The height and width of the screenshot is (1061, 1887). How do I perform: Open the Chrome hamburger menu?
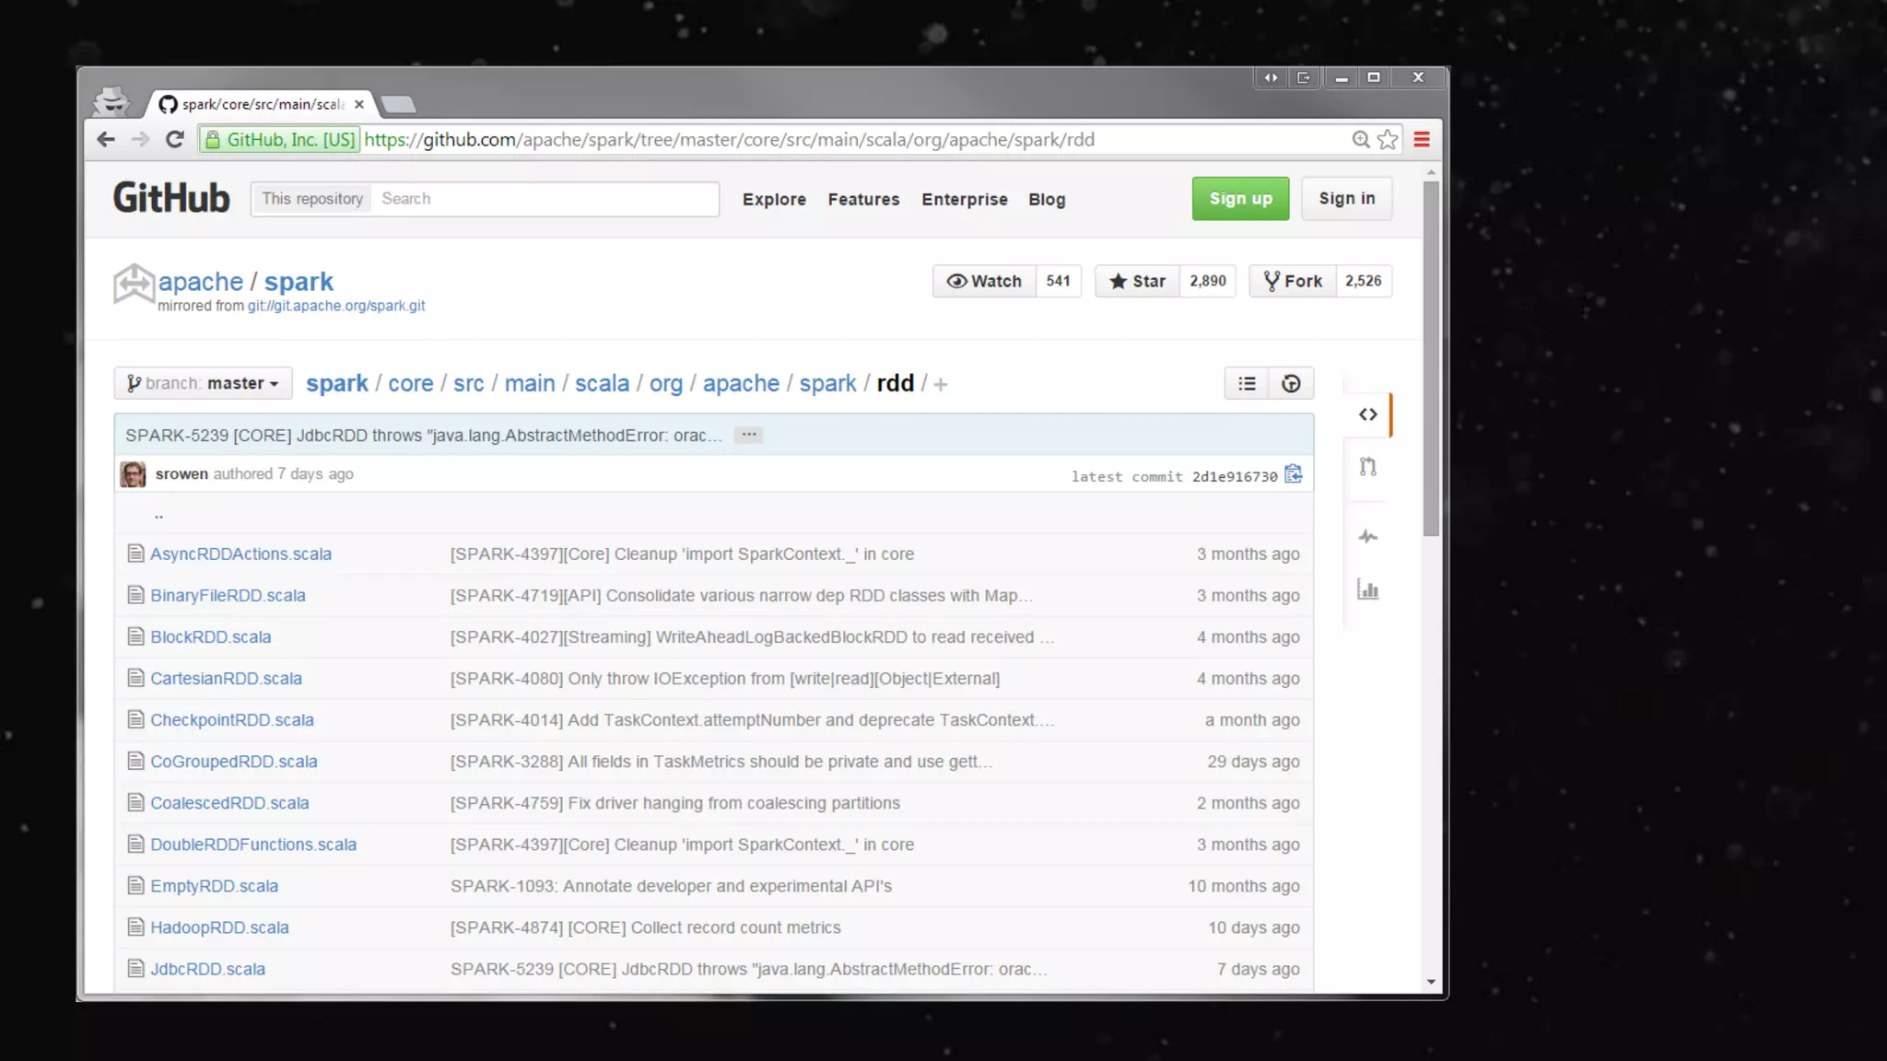click(1422, 140)
